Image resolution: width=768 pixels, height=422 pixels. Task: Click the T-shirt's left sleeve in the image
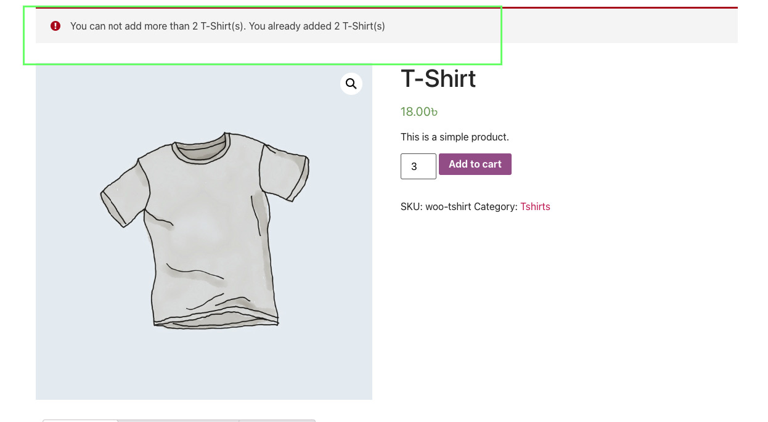click(125, 191)
